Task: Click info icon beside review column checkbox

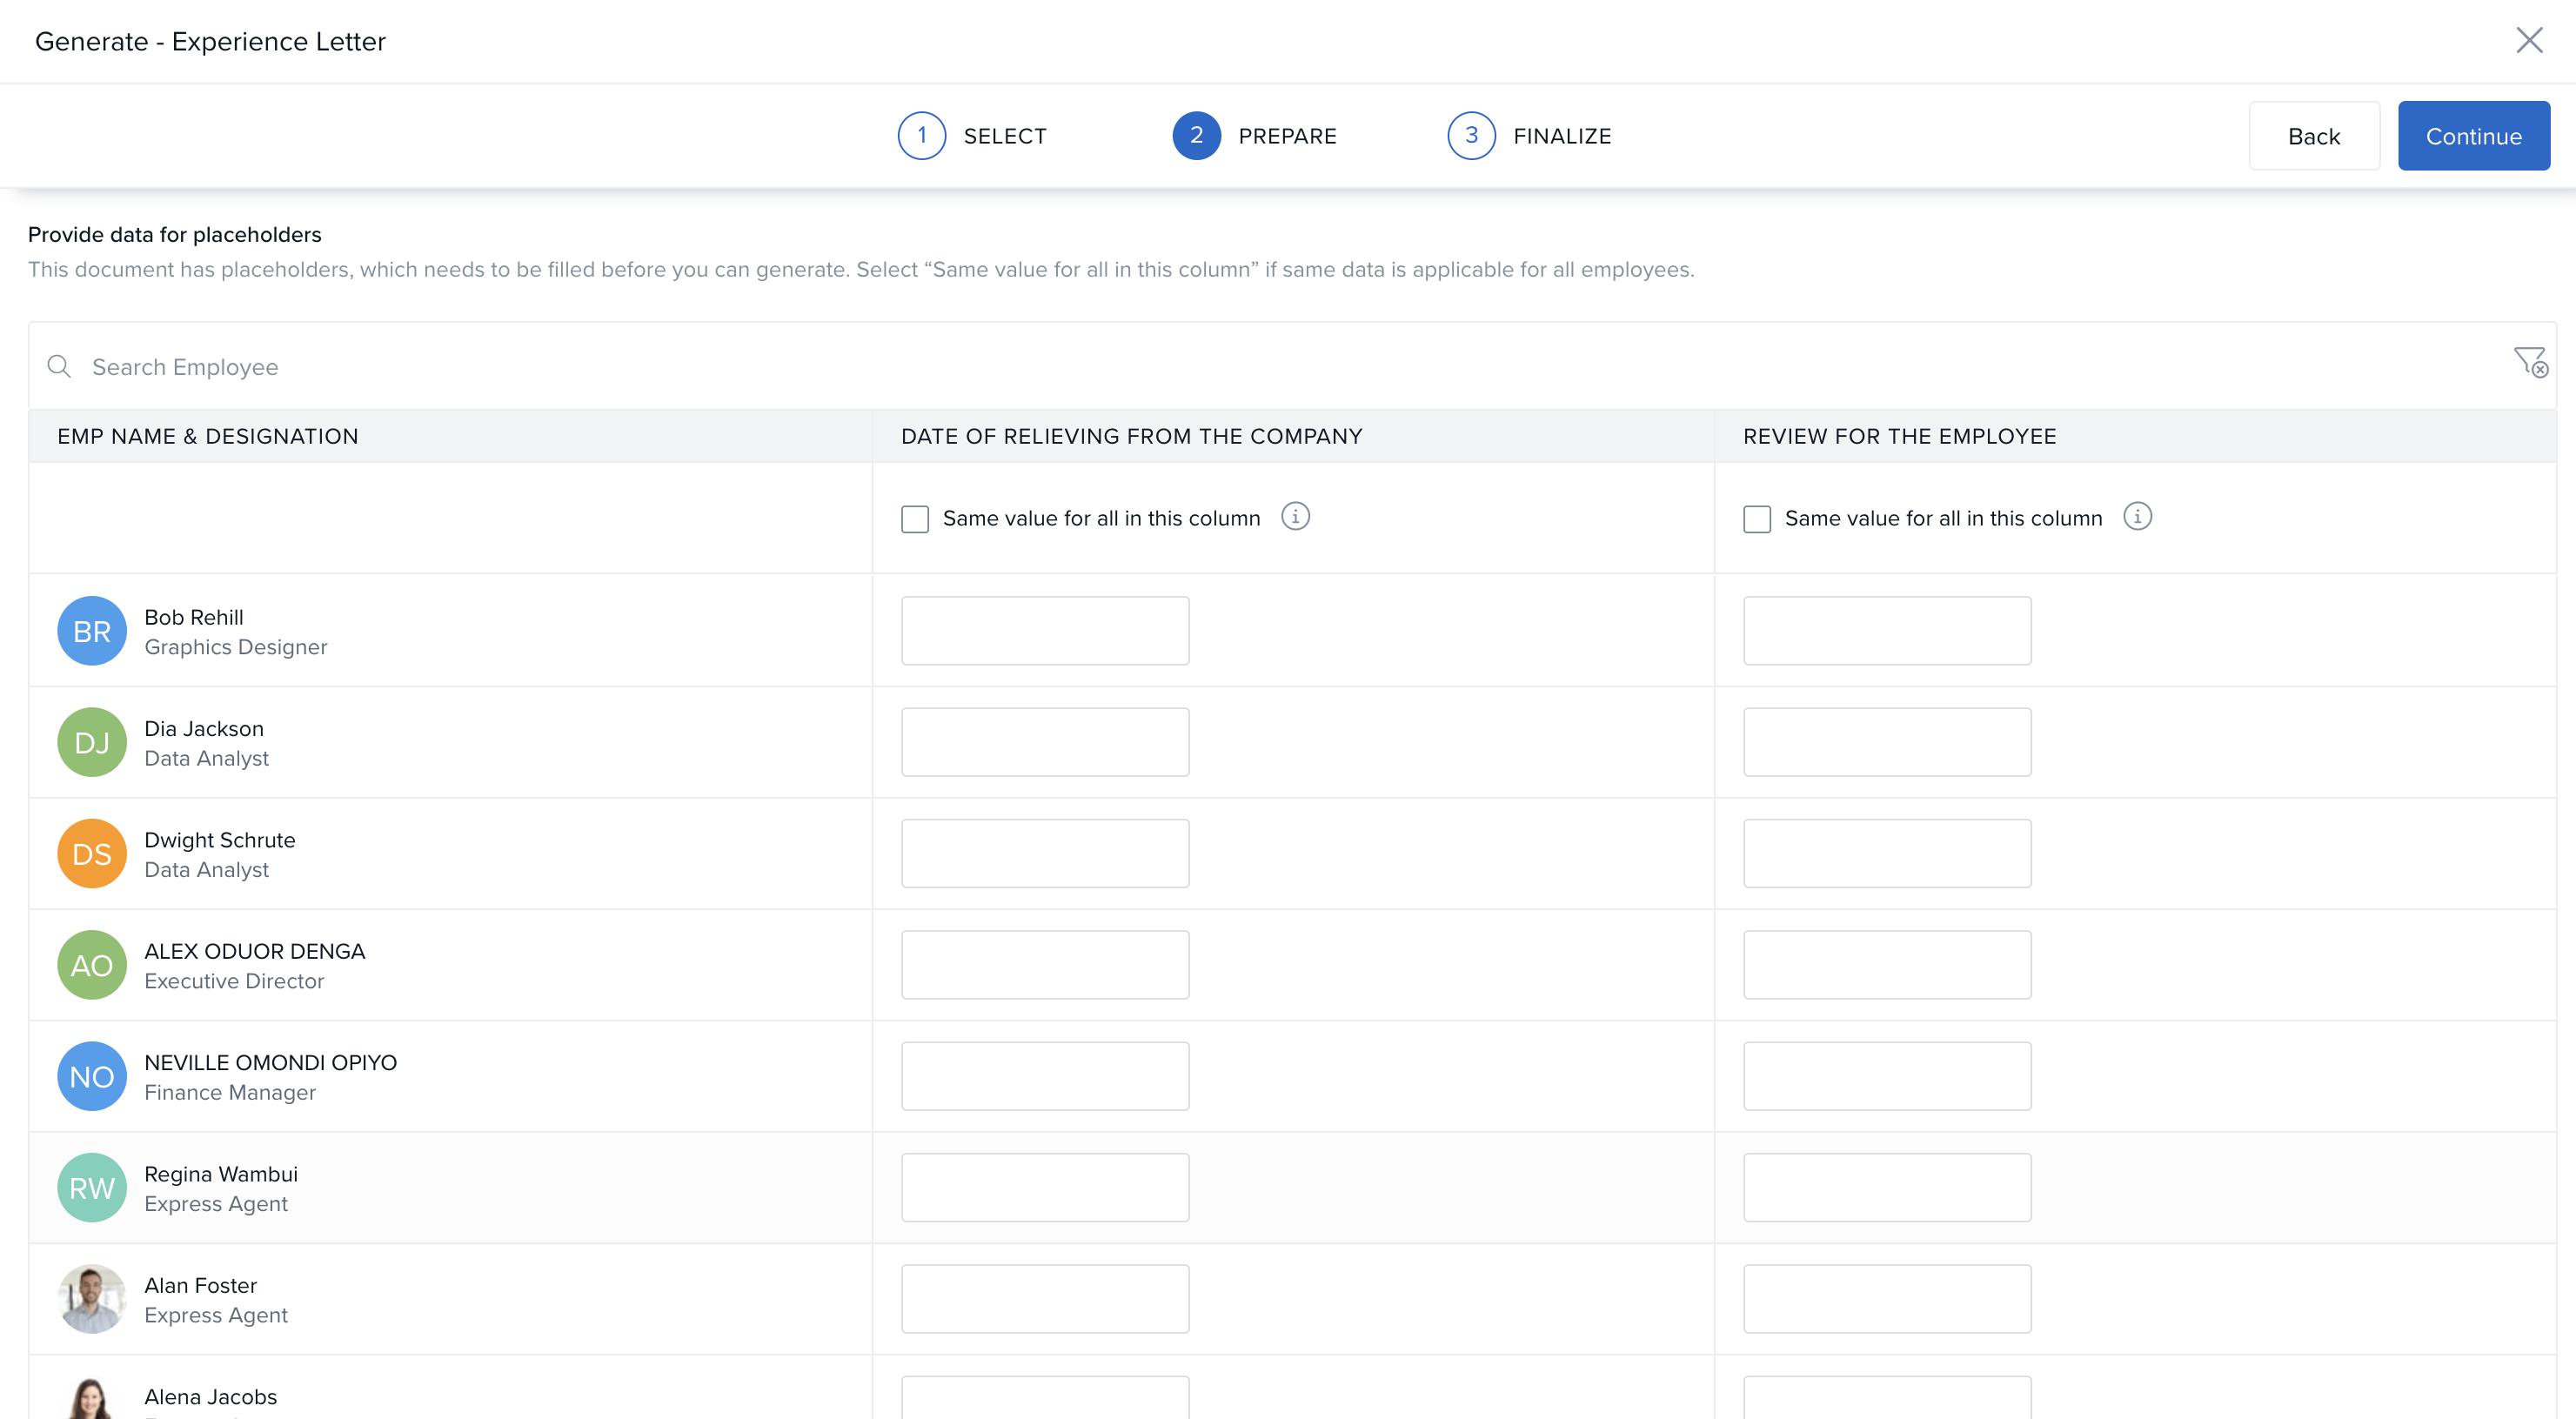Action: [x=2137, y=517]
